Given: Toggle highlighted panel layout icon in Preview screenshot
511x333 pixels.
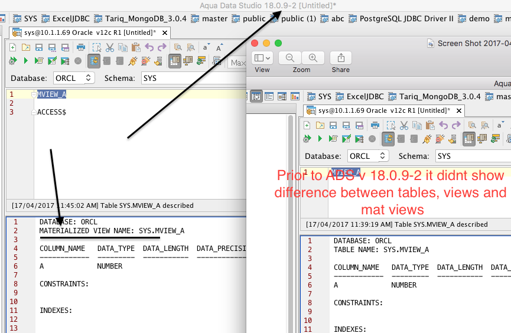Looking at the screenshot, I should tap(256, 96).
